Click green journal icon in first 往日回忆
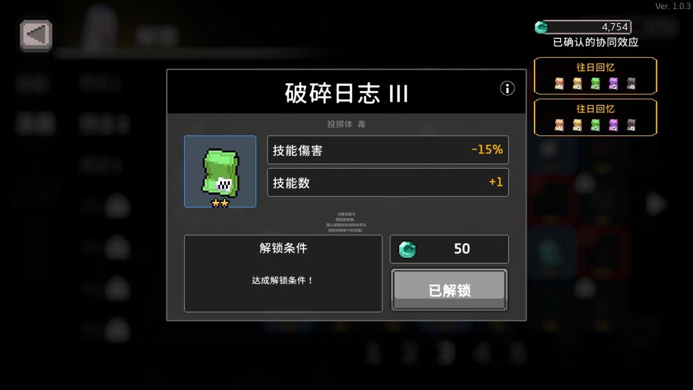This screenshot has height=390, width=693. coord(595,83)
